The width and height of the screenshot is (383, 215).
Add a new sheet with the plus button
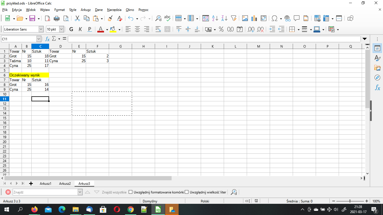[x=30, y=183]
